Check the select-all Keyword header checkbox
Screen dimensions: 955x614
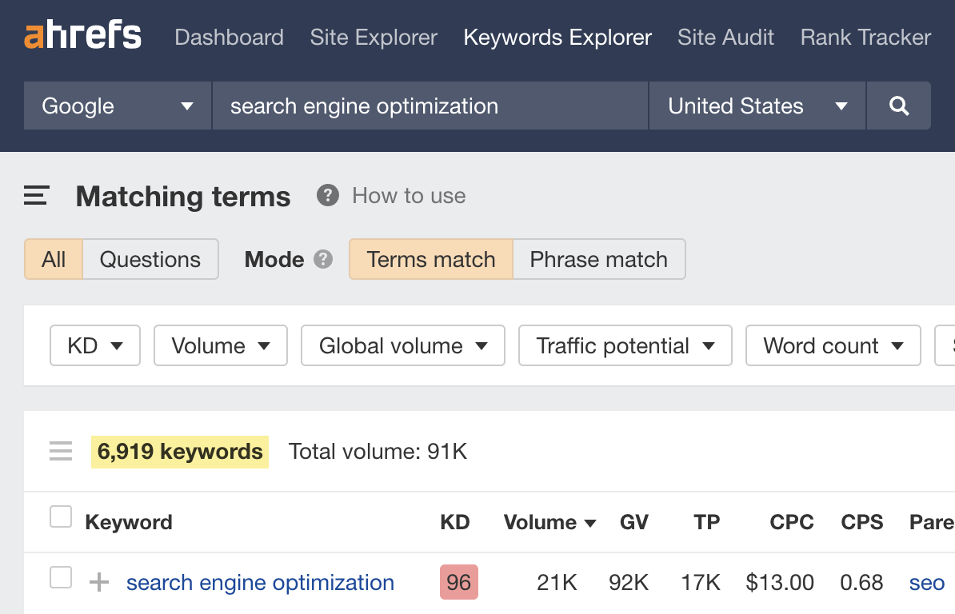[61, 517]
